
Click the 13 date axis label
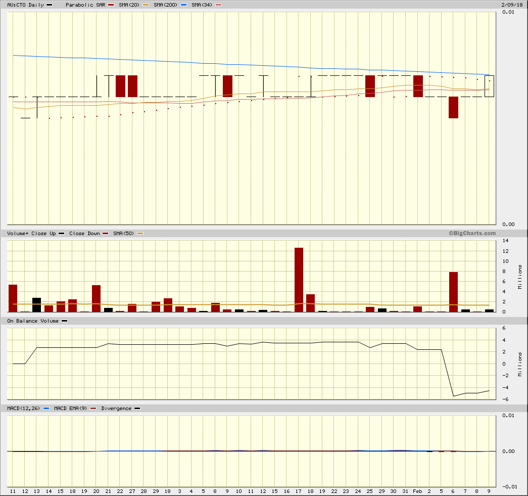tap(37, 491)
